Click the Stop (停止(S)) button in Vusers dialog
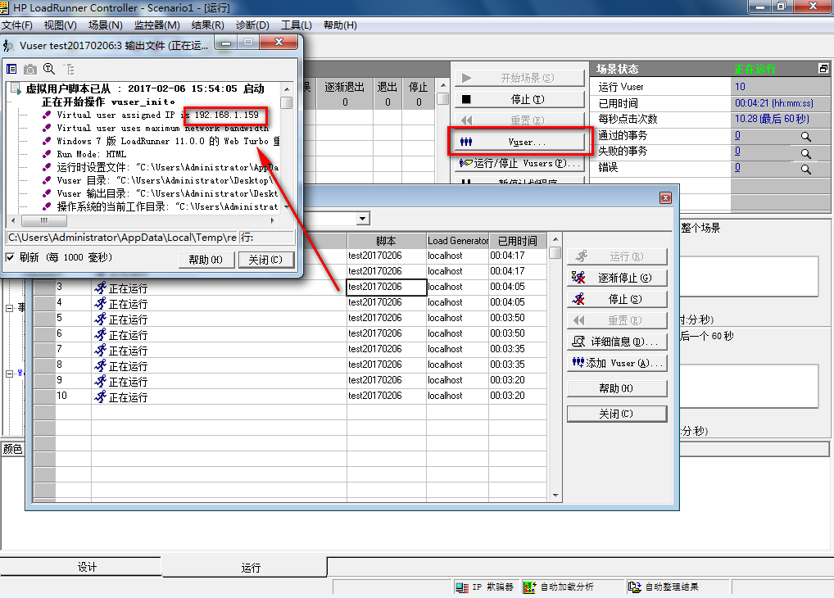The width and height of the screenshot is (834, 598). (617, 299)
